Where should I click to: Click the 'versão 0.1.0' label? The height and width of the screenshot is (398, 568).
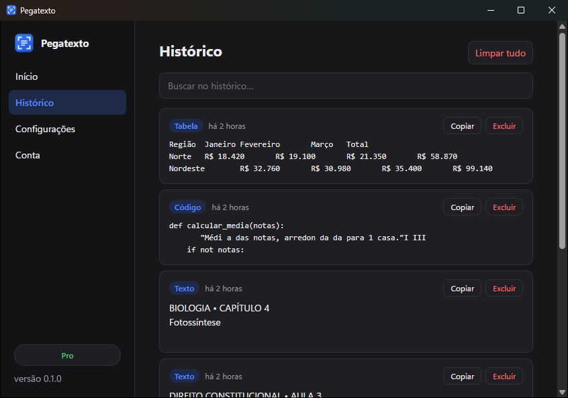[x=38, y=379]
